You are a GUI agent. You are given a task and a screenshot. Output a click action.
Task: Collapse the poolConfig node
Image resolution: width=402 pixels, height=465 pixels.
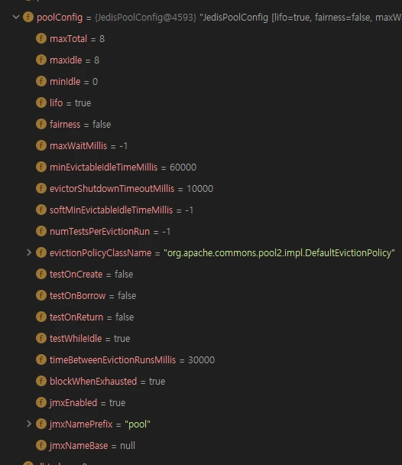[16, 17]
